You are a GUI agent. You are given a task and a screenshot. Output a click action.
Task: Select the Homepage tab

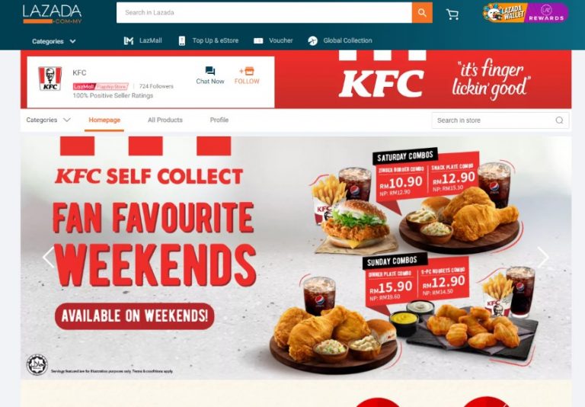click(x=104, y=120)
